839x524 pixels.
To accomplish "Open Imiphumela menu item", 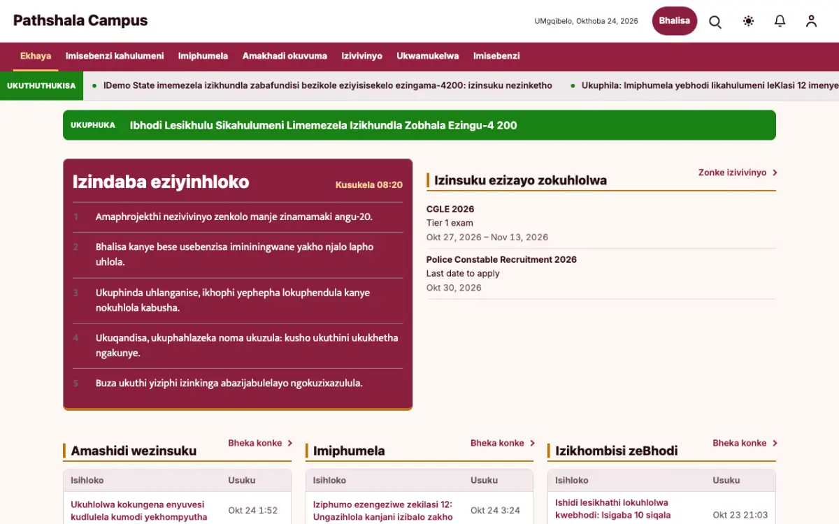I will click(203, 56).
